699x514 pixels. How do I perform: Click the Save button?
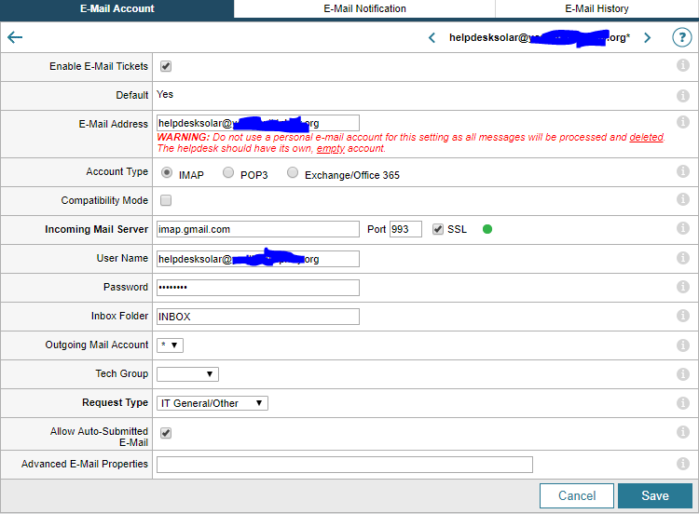(655, 495)
